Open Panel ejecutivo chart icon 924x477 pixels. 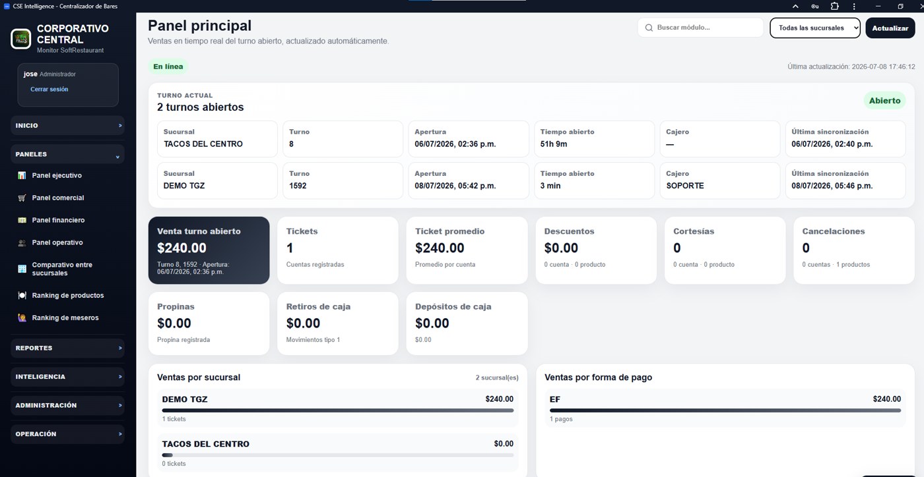22,176
